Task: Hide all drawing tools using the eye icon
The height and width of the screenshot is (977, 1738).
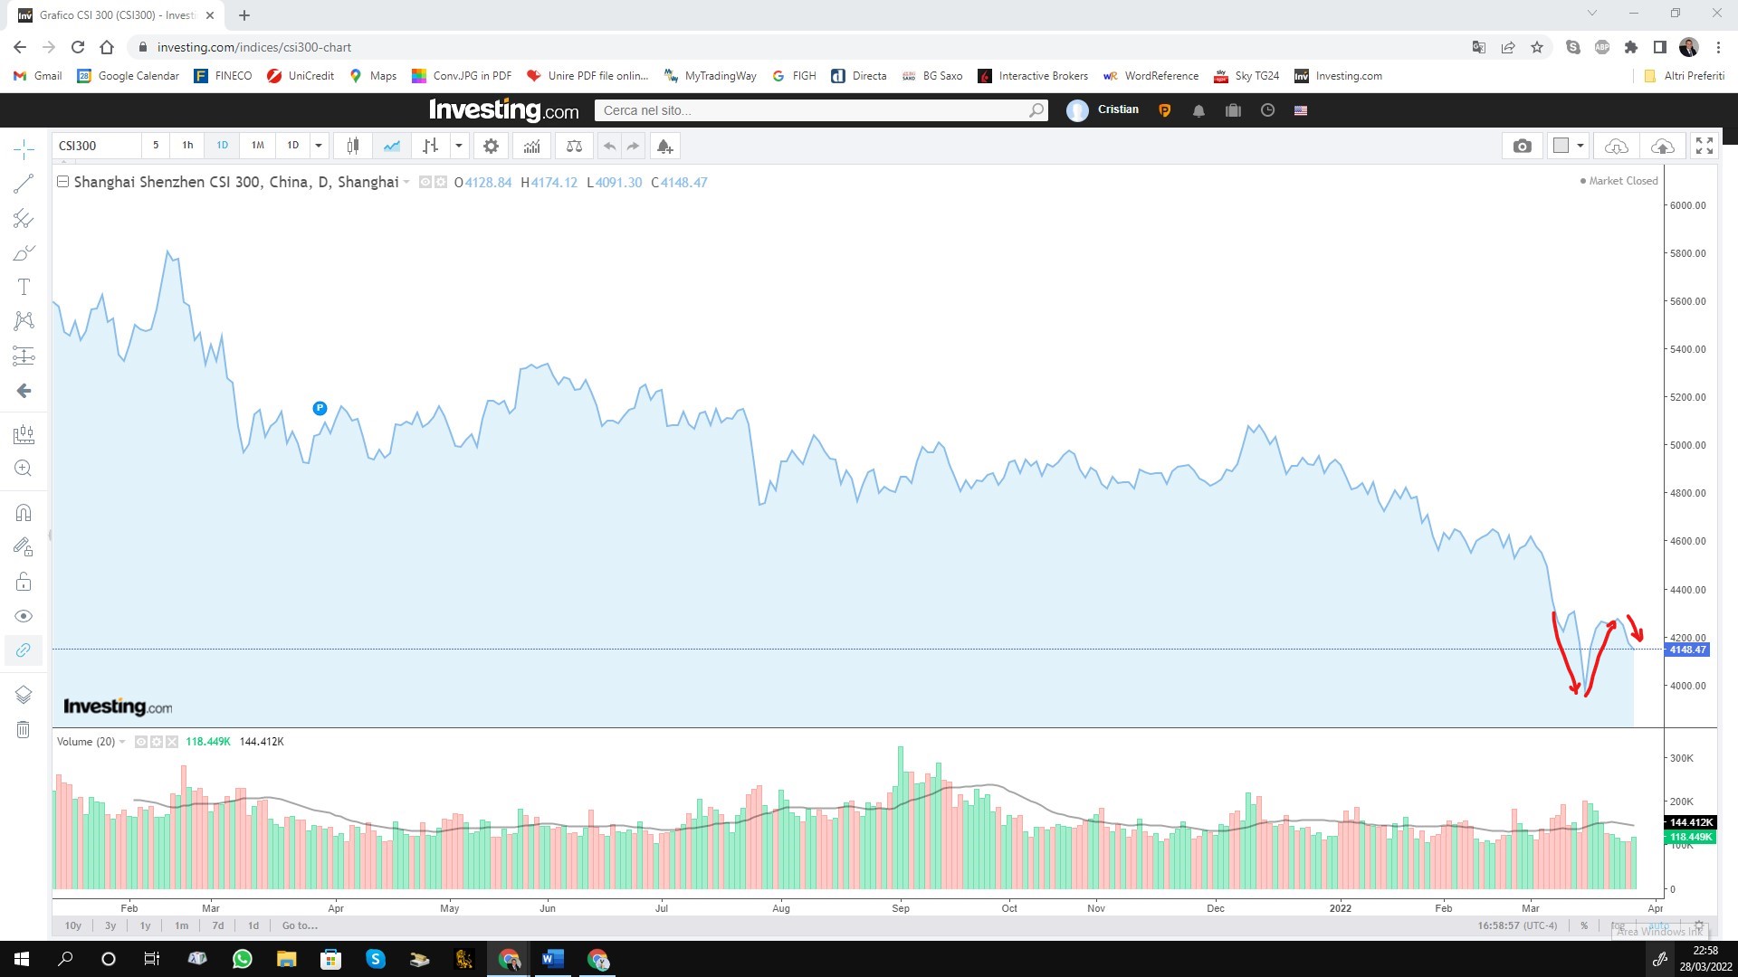Action: click(x=24, y=616)
